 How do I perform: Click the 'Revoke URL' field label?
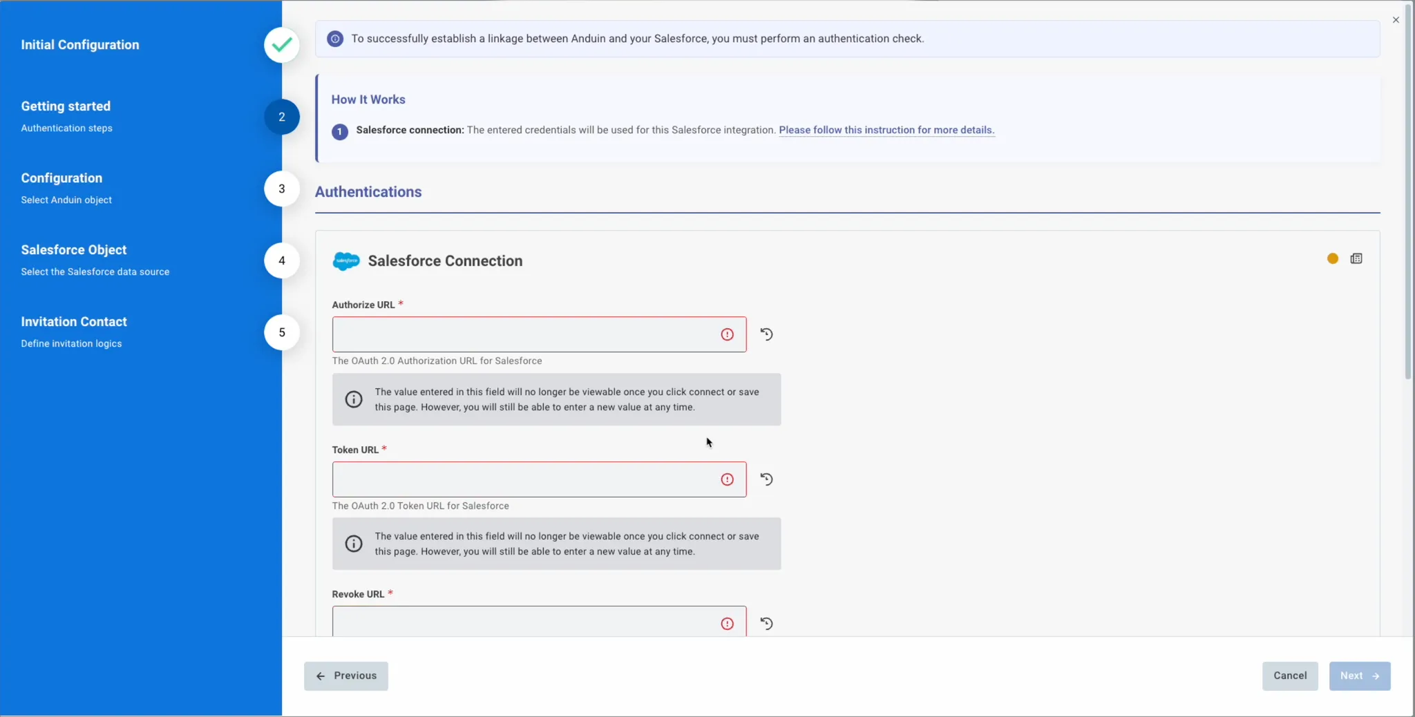[x=358, y=594]
